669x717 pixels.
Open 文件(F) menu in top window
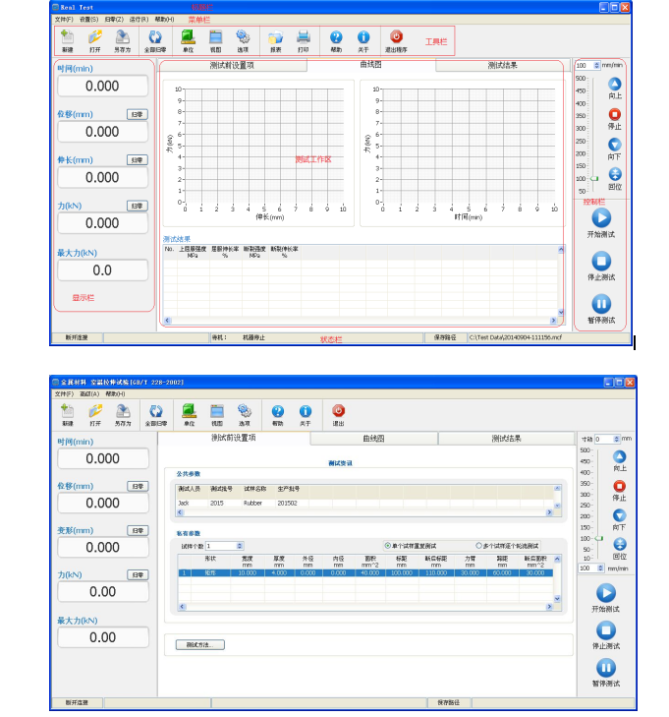click(x=63, y=19)
